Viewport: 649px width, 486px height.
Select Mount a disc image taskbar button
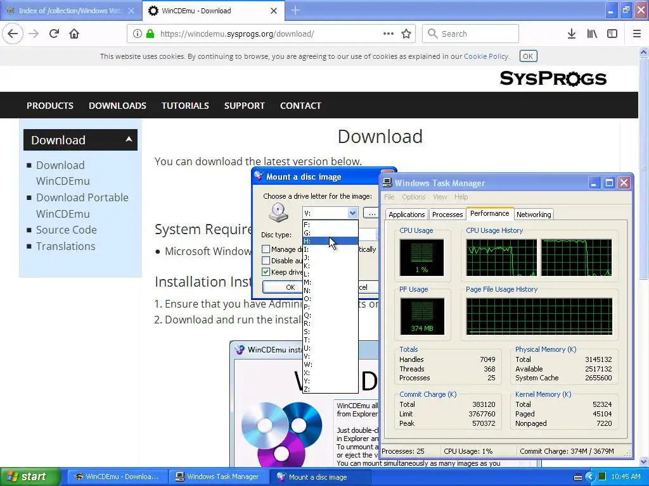click(321, 477)
